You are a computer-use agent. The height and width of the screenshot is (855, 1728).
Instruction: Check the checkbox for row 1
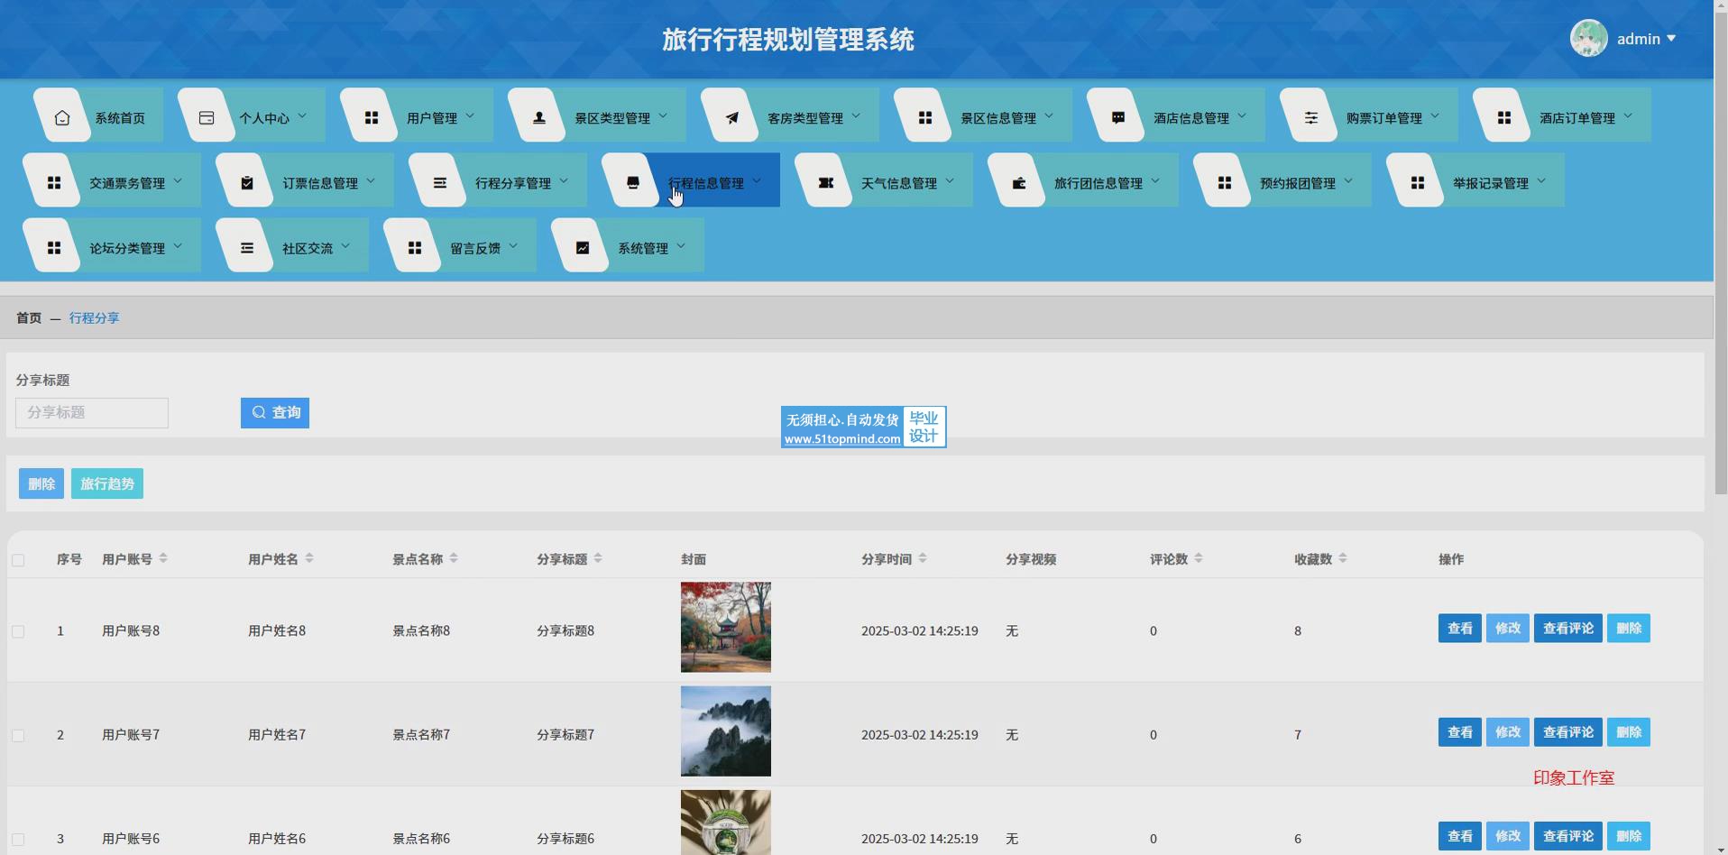point(18,631)
